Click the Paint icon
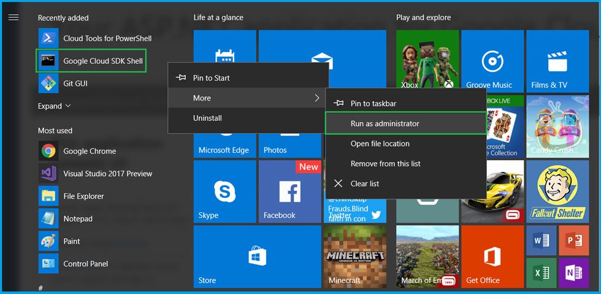 tap(48, 241)
